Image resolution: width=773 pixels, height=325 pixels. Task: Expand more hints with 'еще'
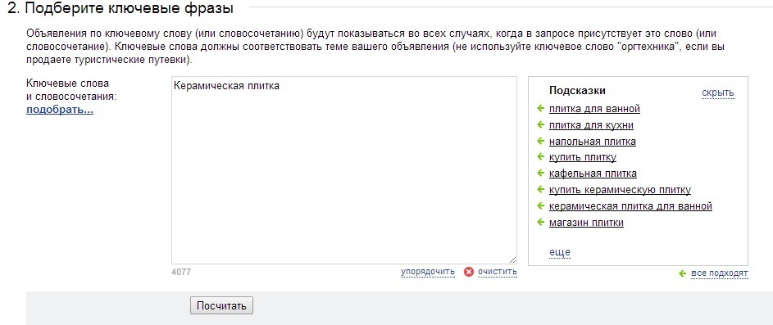tap(560, 252)
